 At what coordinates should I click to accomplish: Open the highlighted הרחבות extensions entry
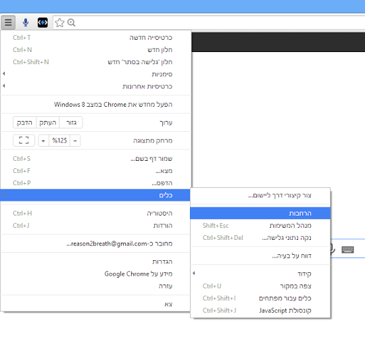[260, 213]
